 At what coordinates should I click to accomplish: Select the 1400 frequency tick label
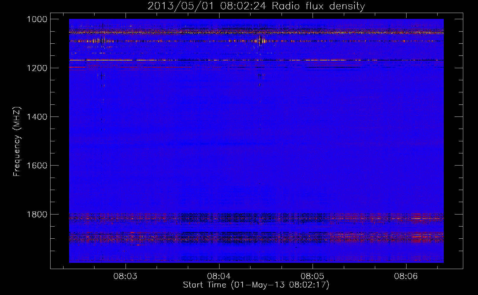[37, 117]
